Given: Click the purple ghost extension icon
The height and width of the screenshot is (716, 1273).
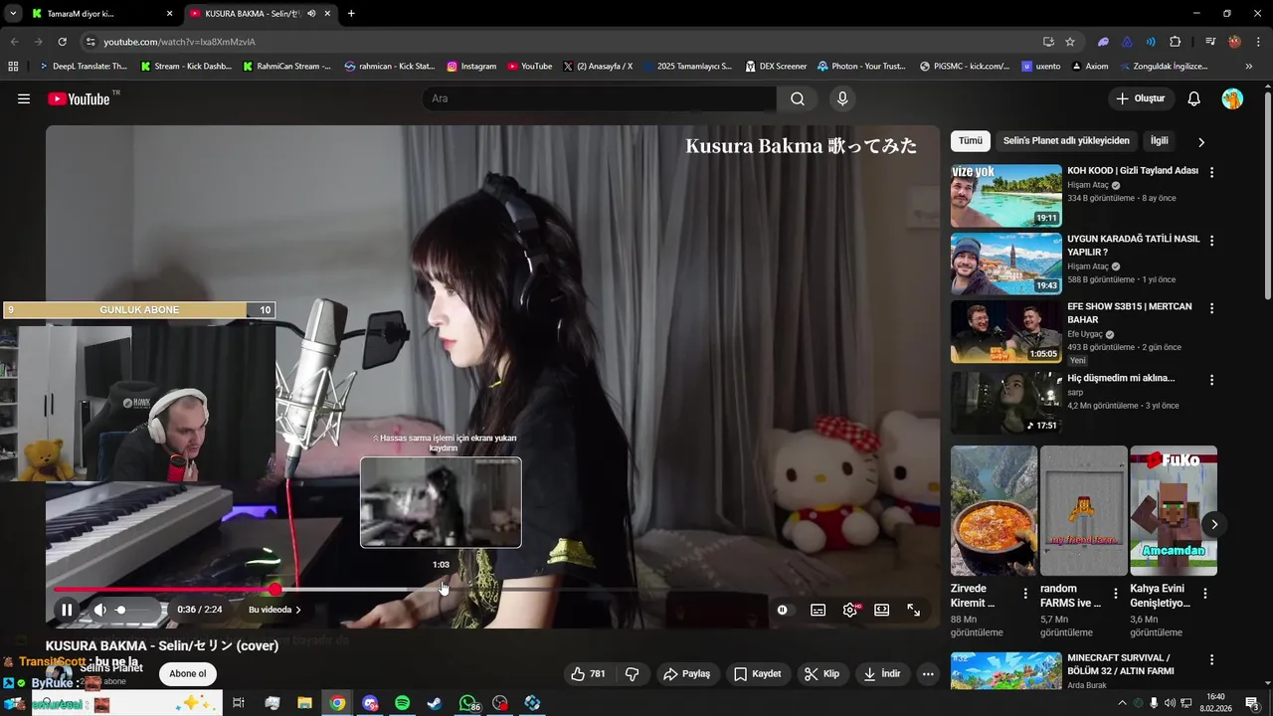Looking at the screenshot, I should pyautogui.click(x=1103, y=42).
